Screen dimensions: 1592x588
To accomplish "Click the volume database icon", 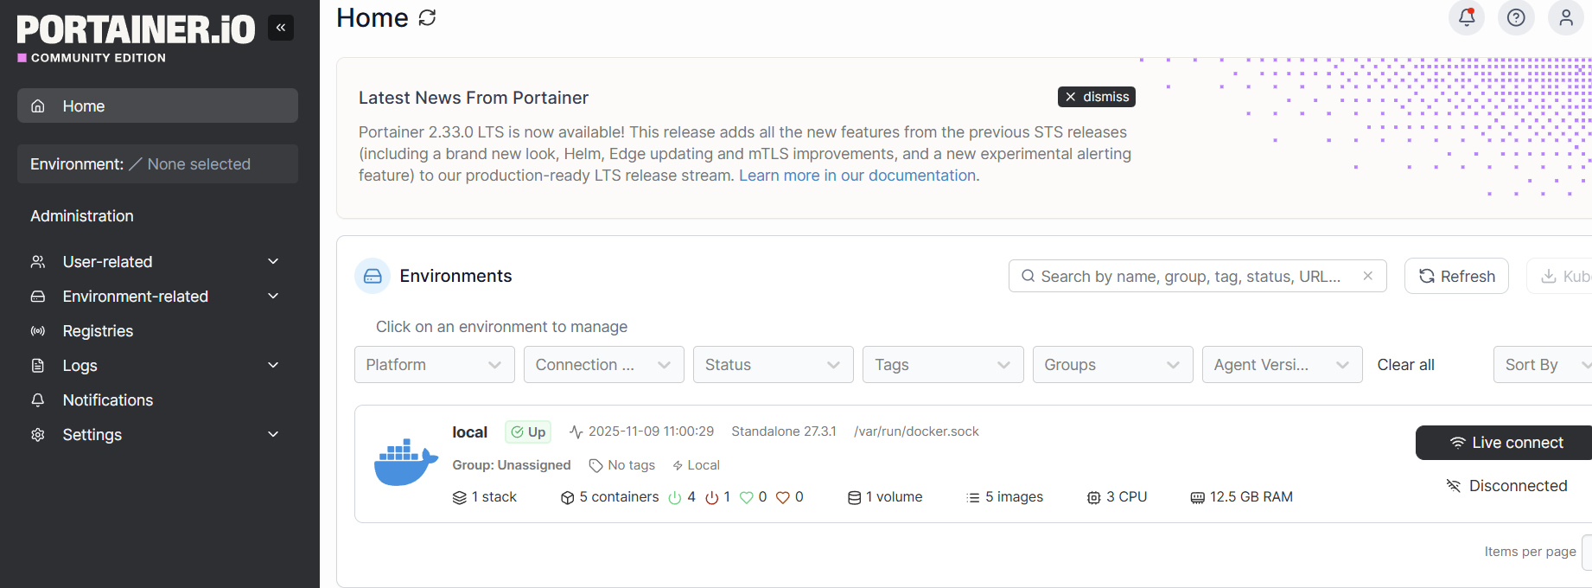I will (854, 497).
